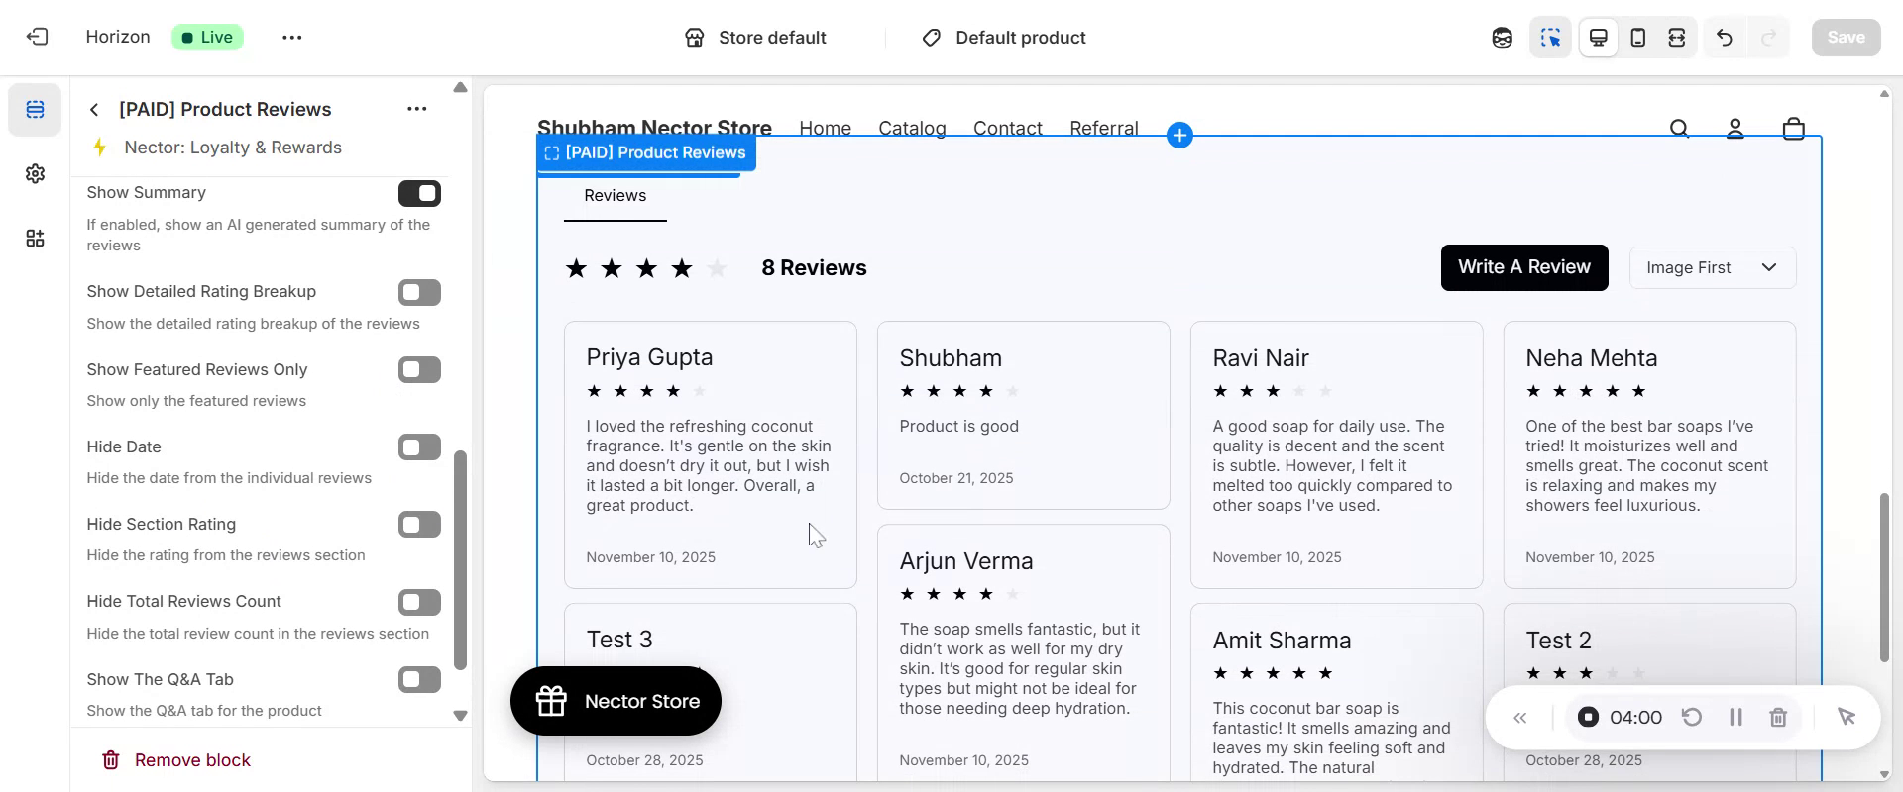Screen dimensions: 1903x792
Task: Disable the Show Summary toggle
Action: pos(419,193)
